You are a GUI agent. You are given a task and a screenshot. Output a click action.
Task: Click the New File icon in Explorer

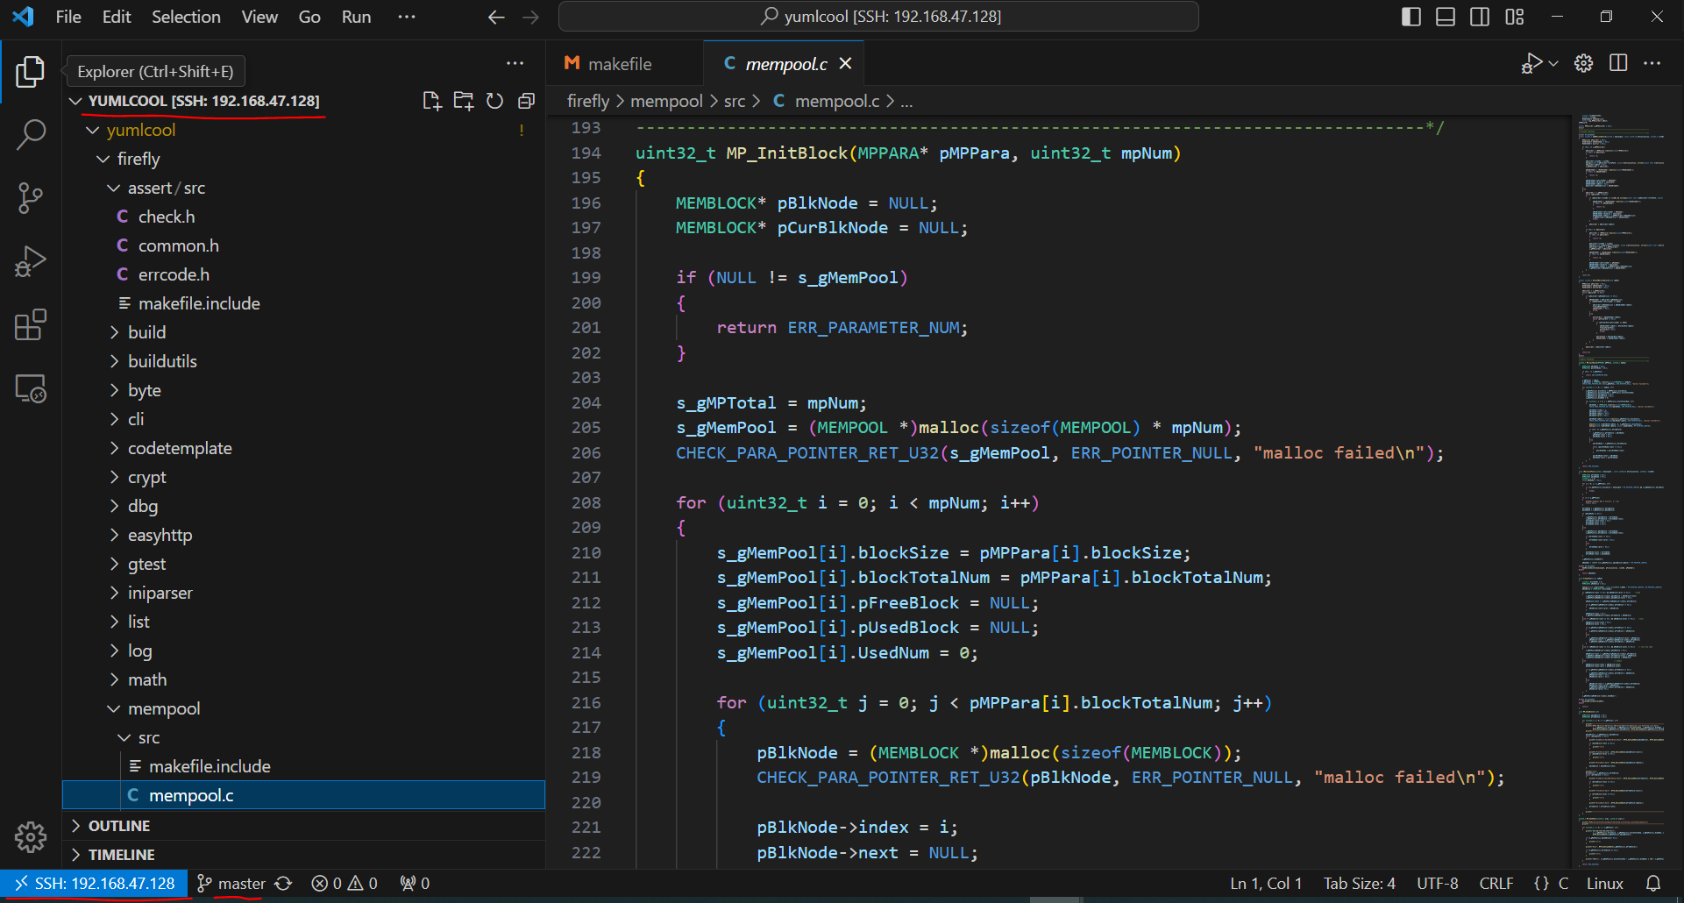[x=431, y=101]
